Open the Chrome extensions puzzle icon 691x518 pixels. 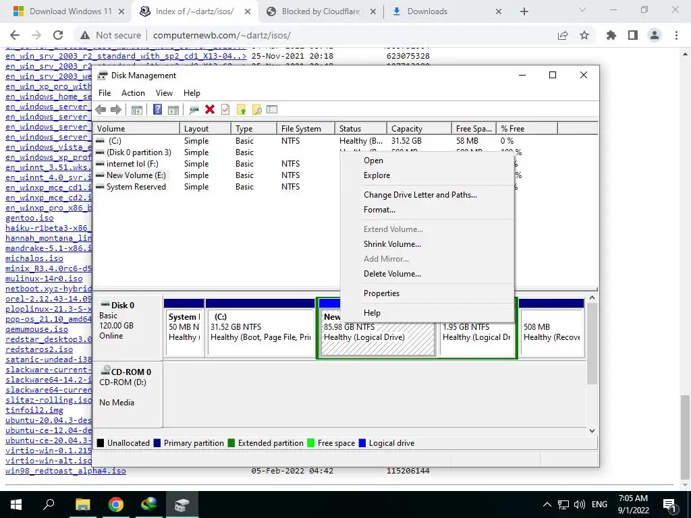611,35
